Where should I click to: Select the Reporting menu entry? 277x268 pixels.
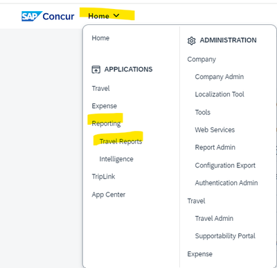pos(106,123)
